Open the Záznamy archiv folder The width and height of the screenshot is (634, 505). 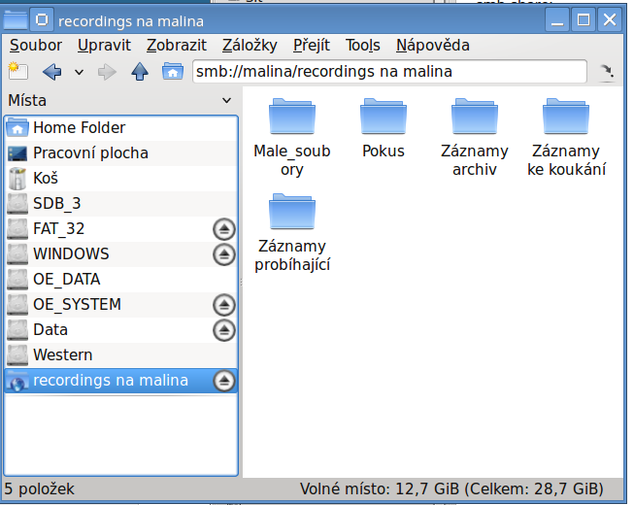(x=475, y=138)
